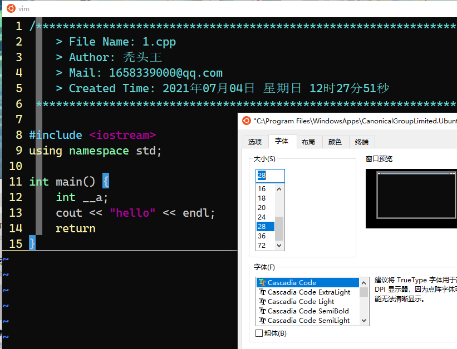Choose Cascadia Code font

308,282
